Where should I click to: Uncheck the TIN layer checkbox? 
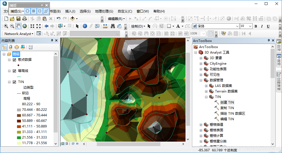[15, 82]
